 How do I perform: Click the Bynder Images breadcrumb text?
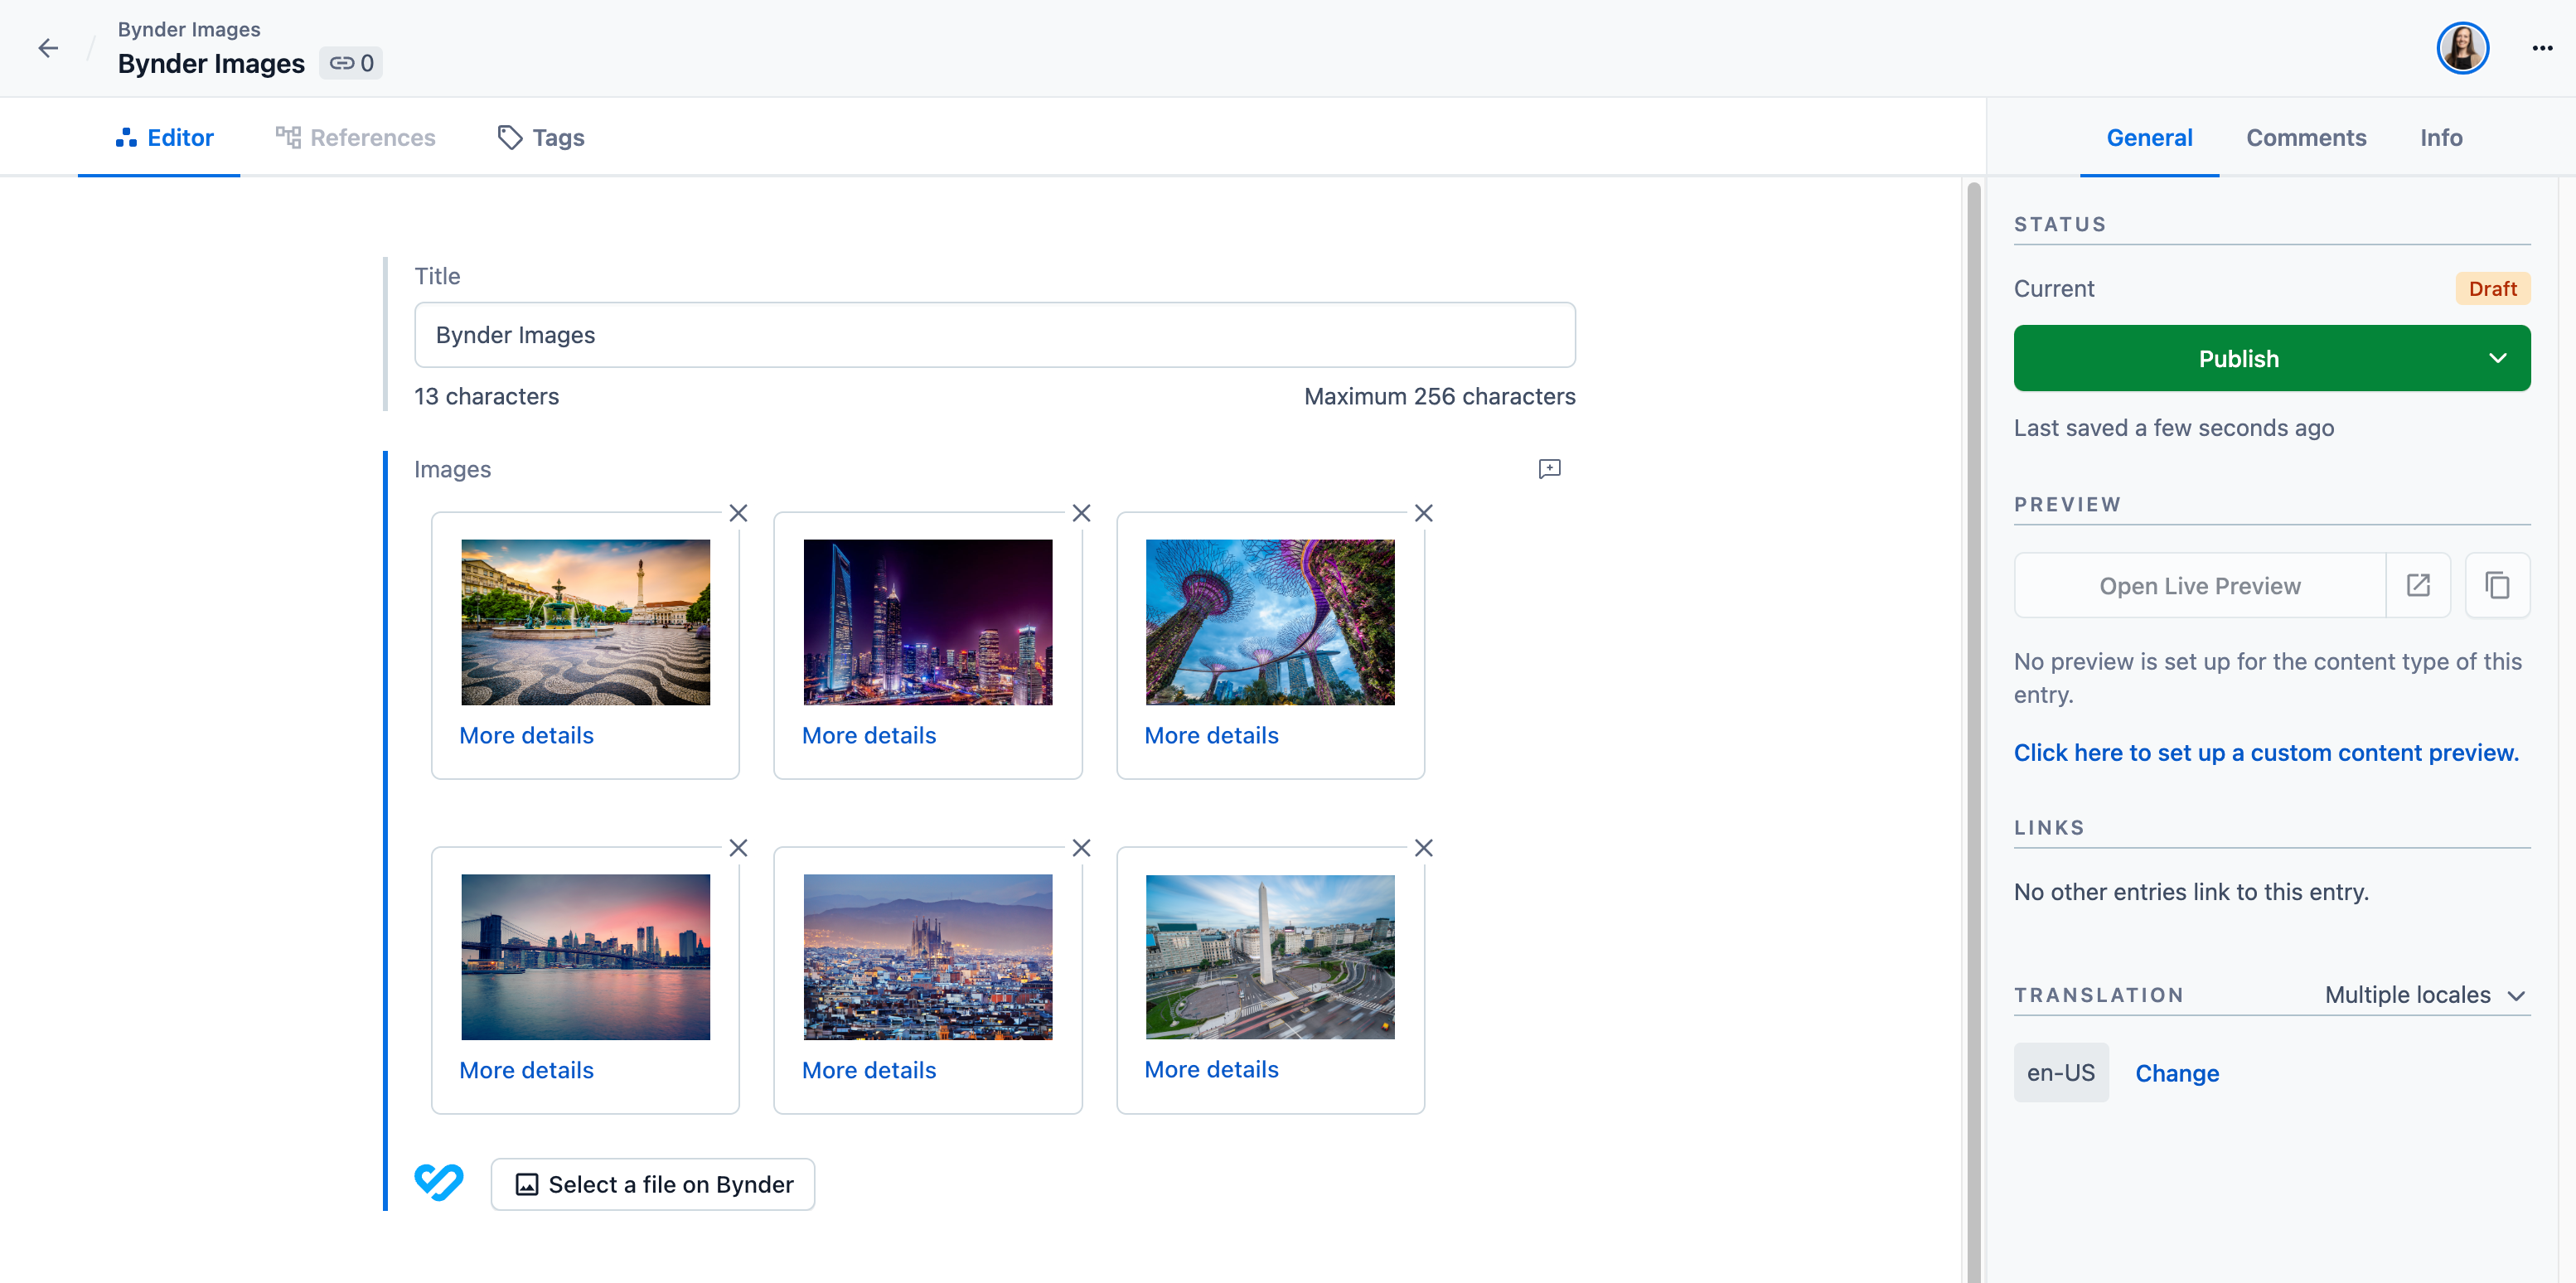pos(189,29)
